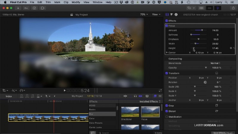Screen dimensions: 238x134
Task: Open the crop tool popup in viewer
Action: point(5,90)
